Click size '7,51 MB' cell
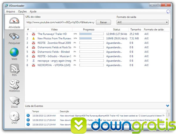This screenshot has height=134, width=176. (134, 38)
